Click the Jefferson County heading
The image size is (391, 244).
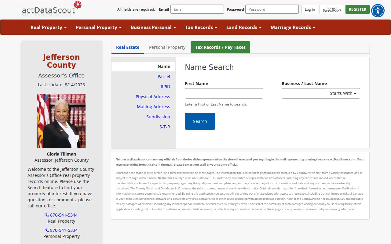(x=61, y=61)
